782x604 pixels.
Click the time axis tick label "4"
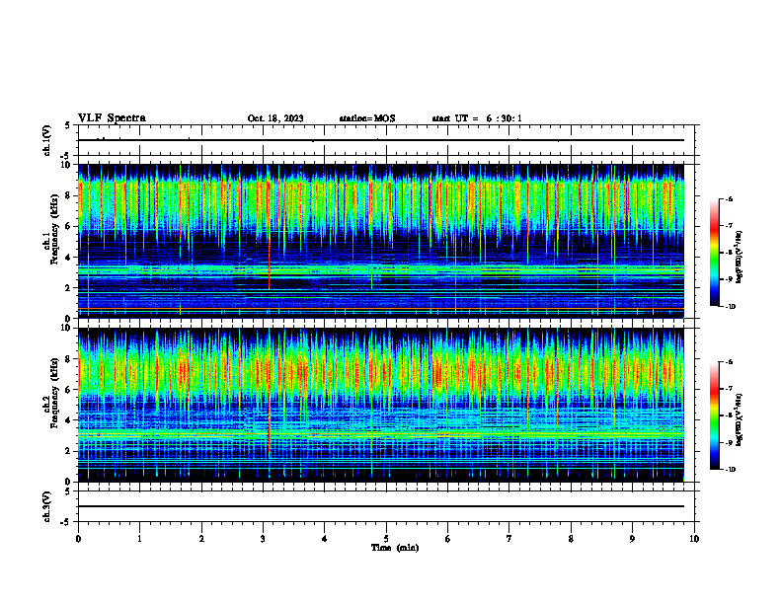click(325, 539)
